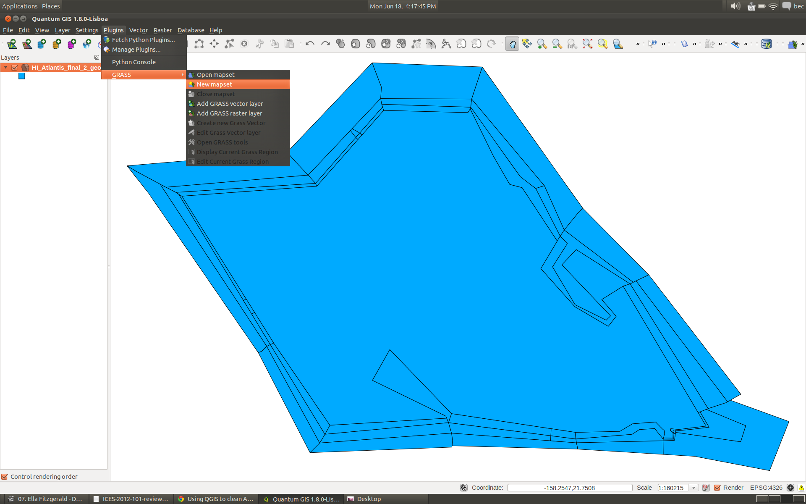The width and height of the screenshot is (806, 504).
Task: Toggle Control rendering order checkbox
Action: pos(5,477)
